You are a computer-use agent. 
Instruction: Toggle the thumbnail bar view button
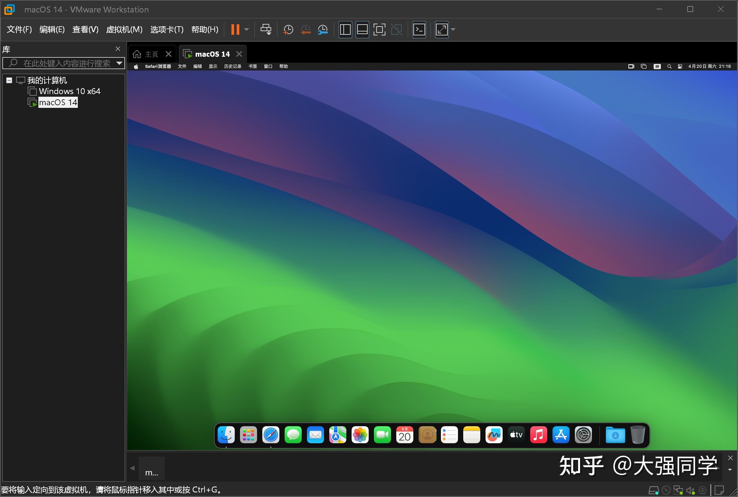(x=362, y=30)
